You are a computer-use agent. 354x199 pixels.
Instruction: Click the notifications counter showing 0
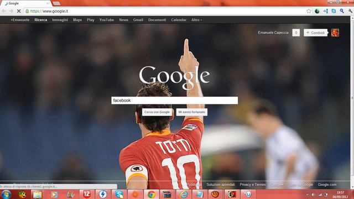tap(296, 33)
